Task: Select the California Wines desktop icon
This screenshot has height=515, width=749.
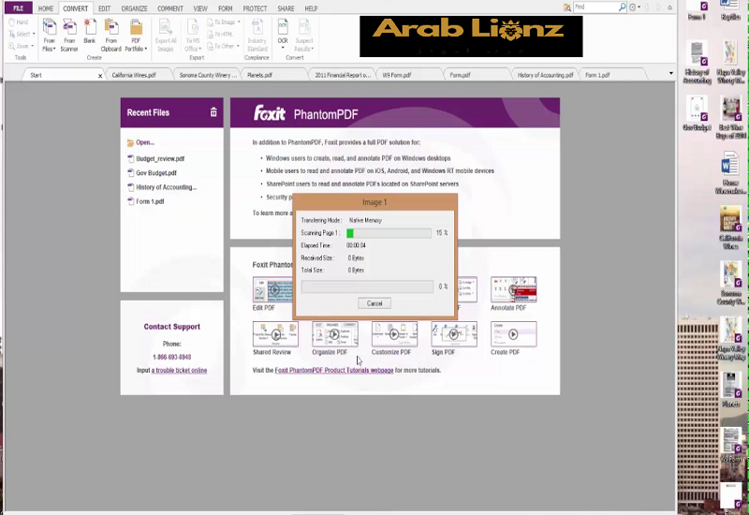Action: (730, 228)
